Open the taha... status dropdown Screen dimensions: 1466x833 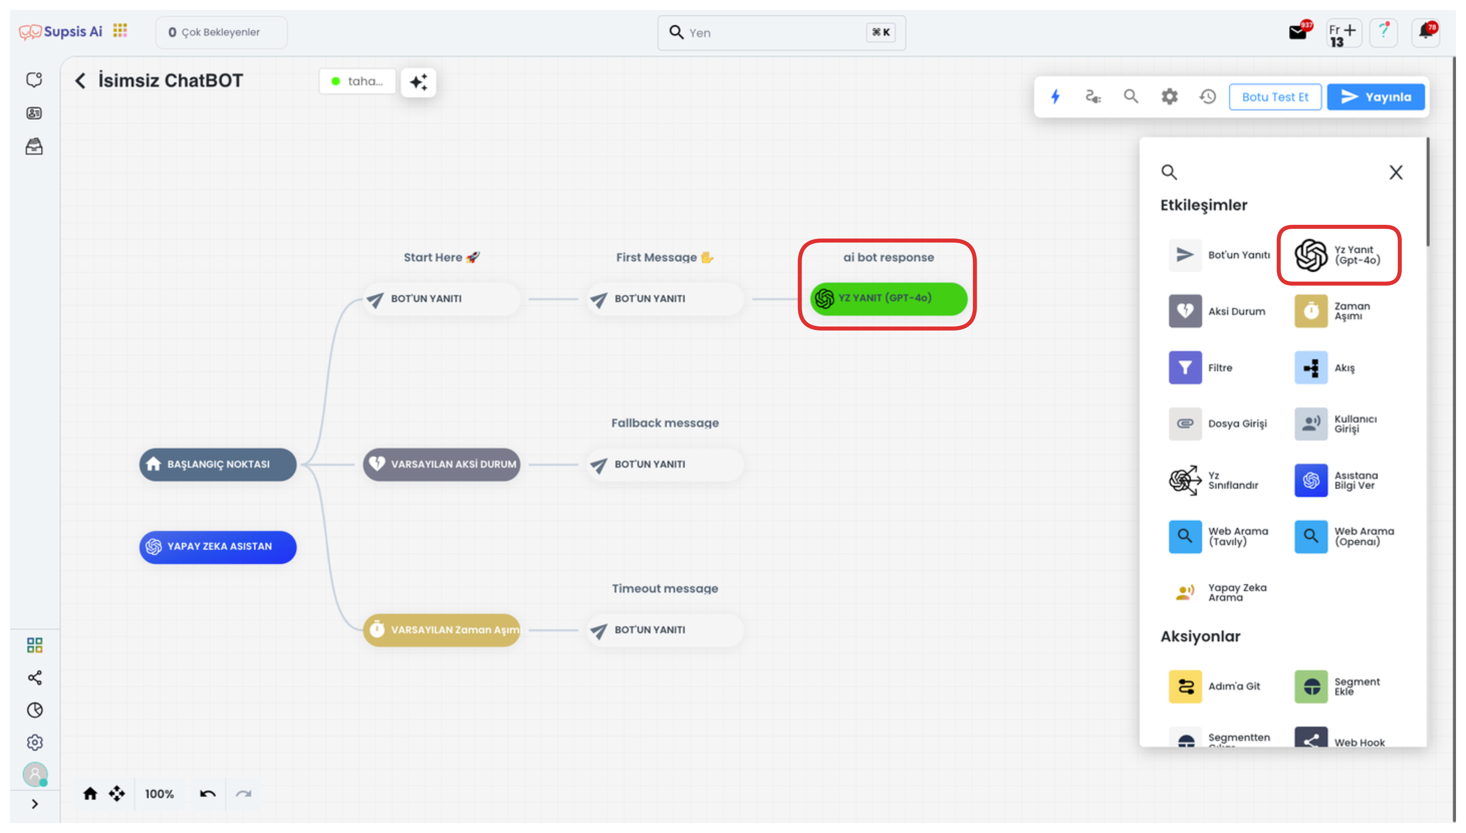357,81
